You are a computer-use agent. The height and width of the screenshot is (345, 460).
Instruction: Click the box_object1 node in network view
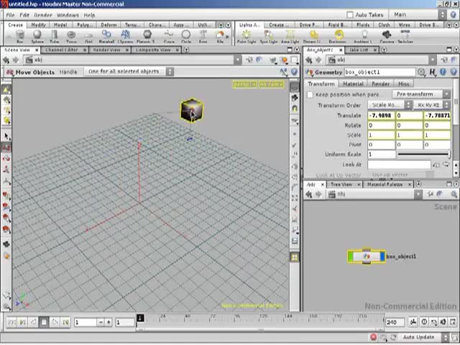coord(367,257)
